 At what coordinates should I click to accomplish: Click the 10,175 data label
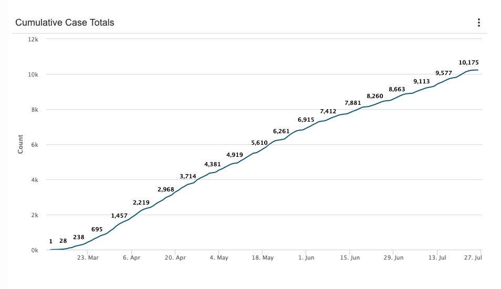[468, 62]
